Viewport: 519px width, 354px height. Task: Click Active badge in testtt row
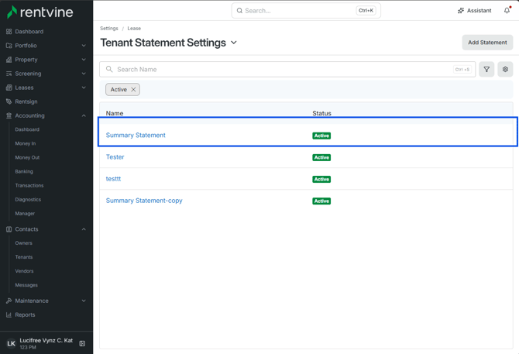click(x=321, y=179)
